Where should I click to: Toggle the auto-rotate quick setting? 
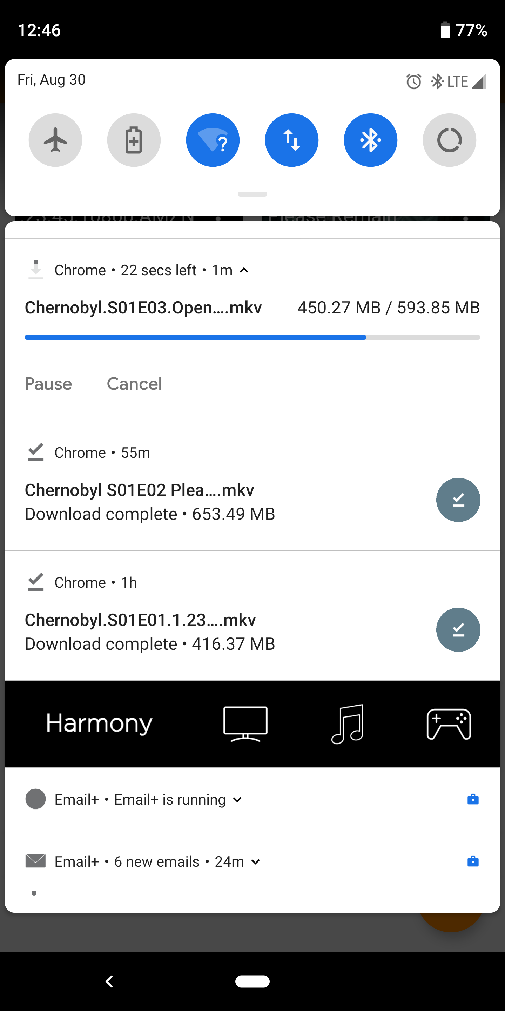(449, 140)
